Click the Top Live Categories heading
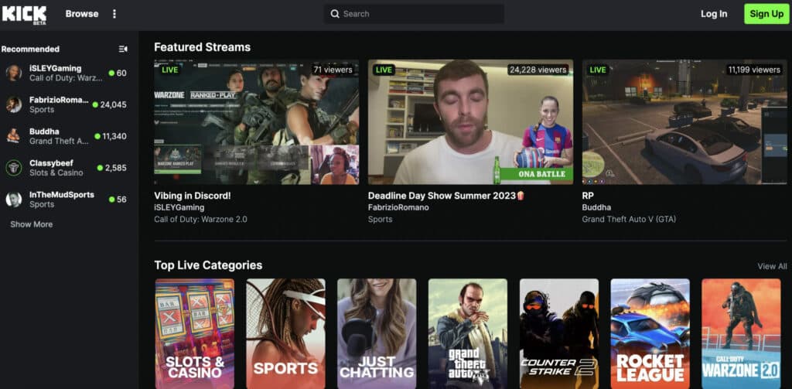Screen dimensions: 792x389 208,265
